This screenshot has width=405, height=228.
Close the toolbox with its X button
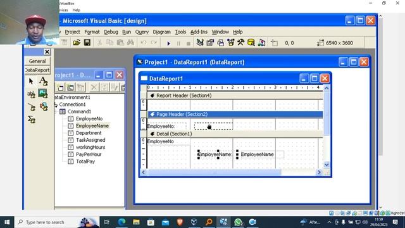click(47, 52)
